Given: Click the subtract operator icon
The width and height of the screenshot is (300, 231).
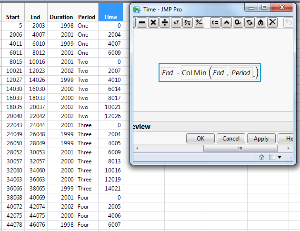Looking at the screenshot, I should click(x=142, y=22).
